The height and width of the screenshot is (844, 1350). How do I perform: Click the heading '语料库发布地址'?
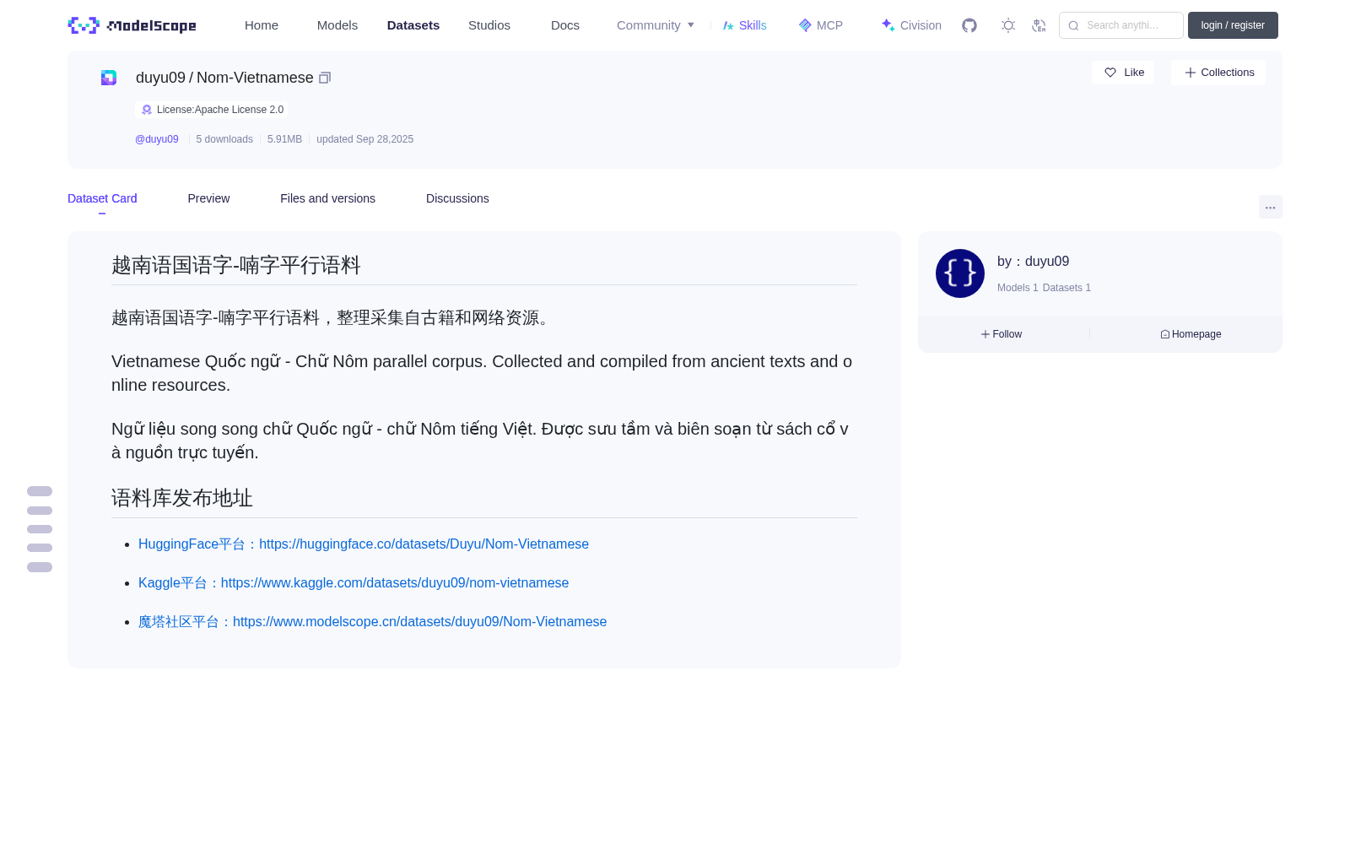coord(182,498)
